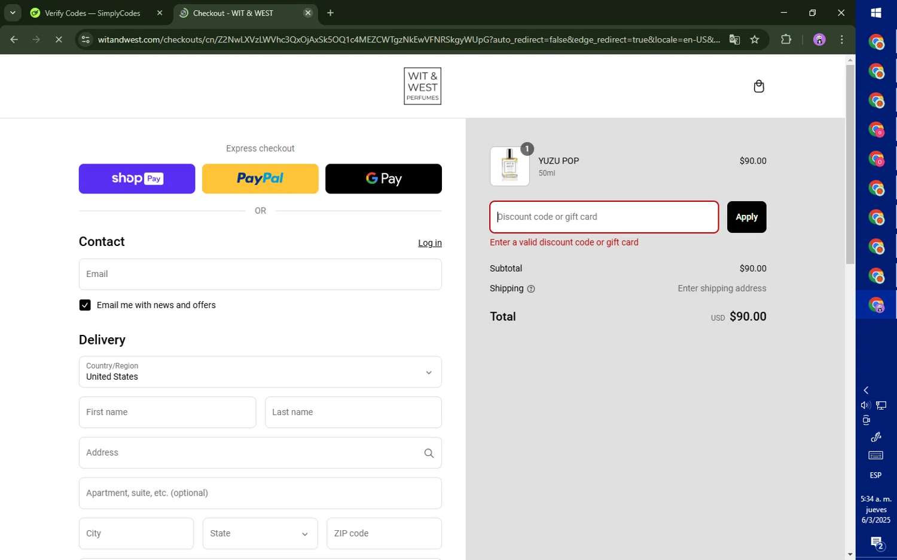The width and height of the screenshot is (897, 560).
Task: Switch to Verify Codes — SimplyCodes tab
Action: point(93,13)
